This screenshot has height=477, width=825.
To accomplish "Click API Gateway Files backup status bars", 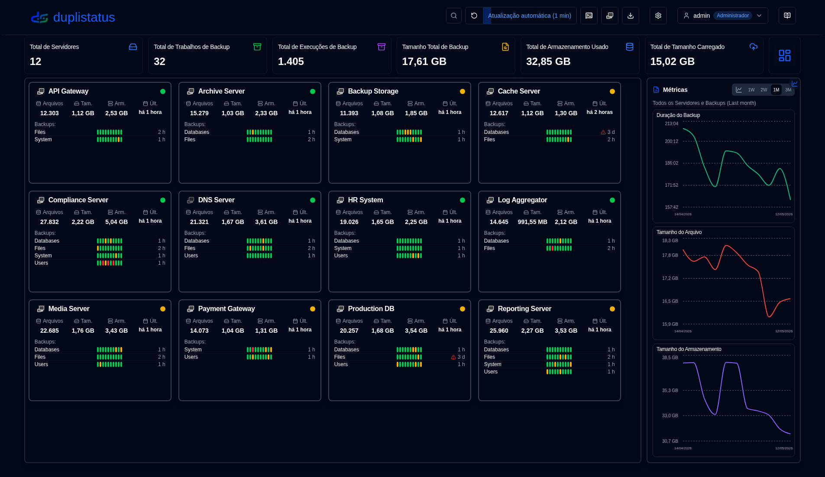I will [x=110, y=132].
